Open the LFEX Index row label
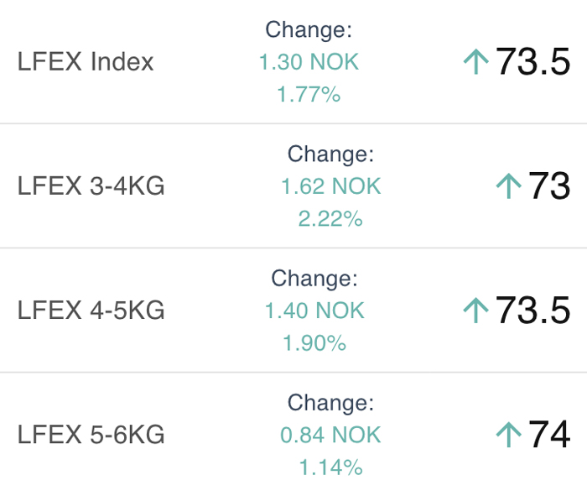587x491 pixels. [x=86, y=62]
